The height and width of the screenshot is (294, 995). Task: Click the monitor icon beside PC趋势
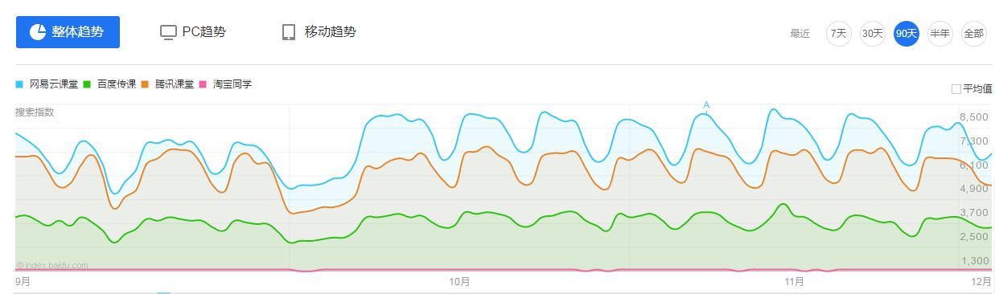168,32
